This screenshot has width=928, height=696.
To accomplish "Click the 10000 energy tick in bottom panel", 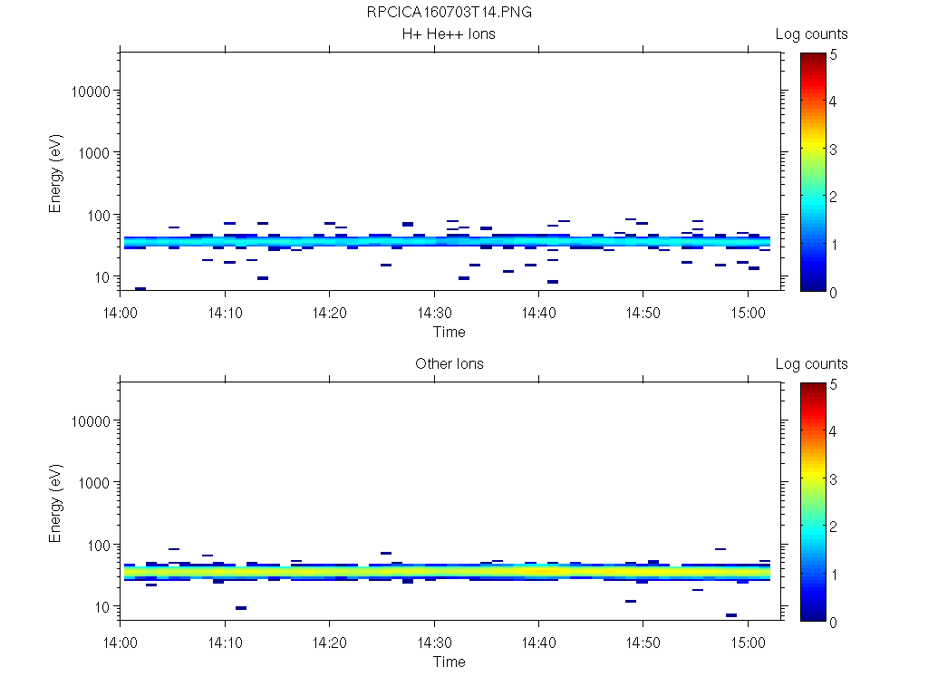I will pyautogui.click(x=91, y=421).
